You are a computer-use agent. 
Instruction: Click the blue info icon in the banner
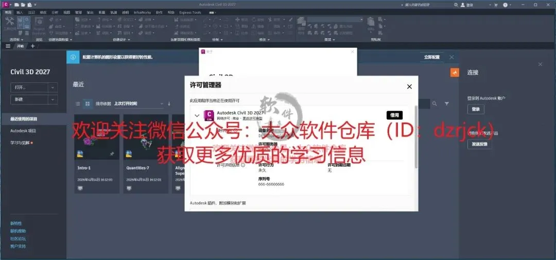[x=73, y=57]
